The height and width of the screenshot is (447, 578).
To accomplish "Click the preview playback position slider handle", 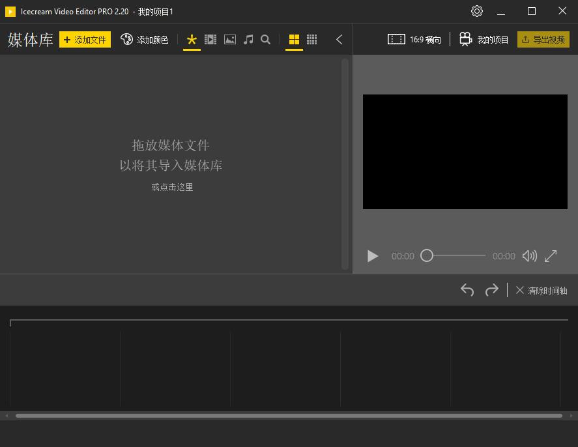I will [427, 255].
